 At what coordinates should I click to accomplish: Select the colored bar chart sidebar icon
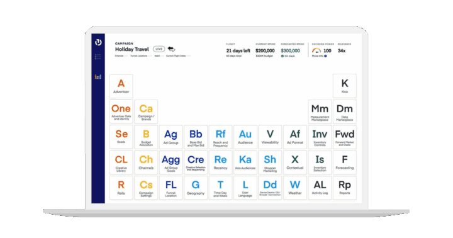[98, 77]
